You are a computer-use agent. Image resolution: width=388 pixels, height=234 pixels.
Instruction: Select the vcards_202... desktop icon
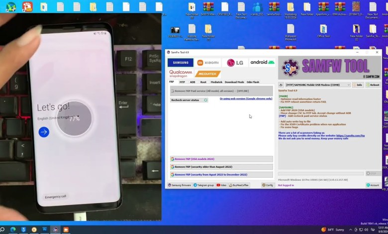[258, 9]
